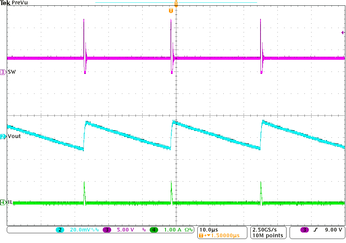
Task: Click the orange T icon in the delay readout
Action: [201, 235]
